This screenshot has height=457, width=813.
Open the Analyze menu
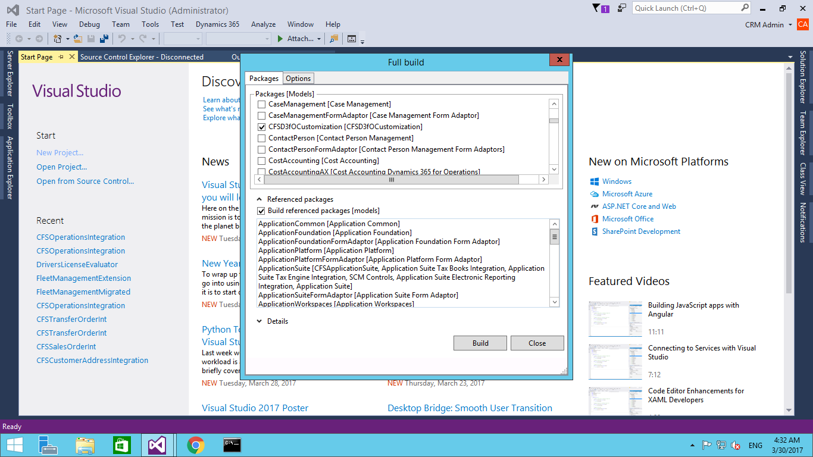(263, 24)
